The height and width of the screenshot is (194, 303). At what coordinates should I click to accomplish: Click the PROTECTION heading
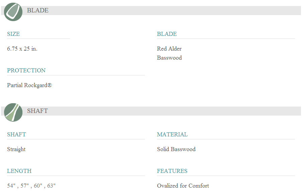pyautogui.click(x=26, y=70)
